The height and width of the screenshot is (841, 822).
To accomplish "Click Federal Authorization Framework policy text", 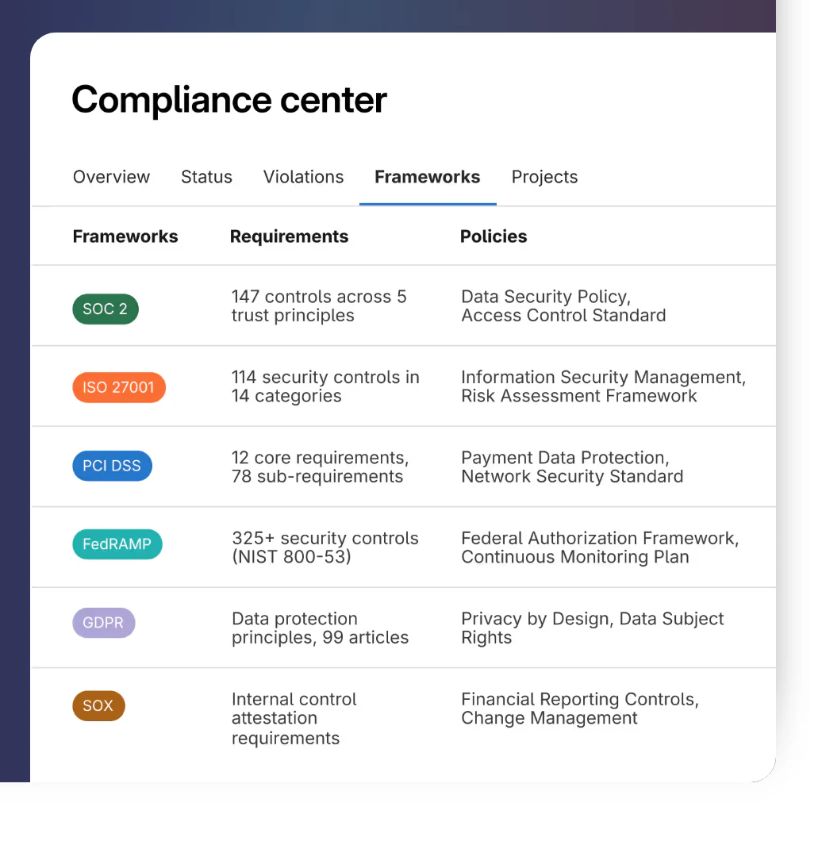I will (599, 538).
